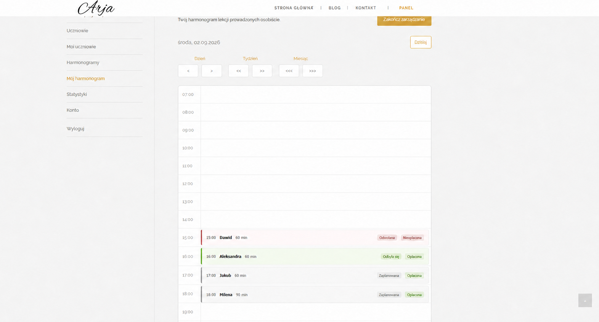Image resolution: width=599 pixels, height=322 pixels.
Task: Go to previous day with < button
Action: tap(188, 71)
